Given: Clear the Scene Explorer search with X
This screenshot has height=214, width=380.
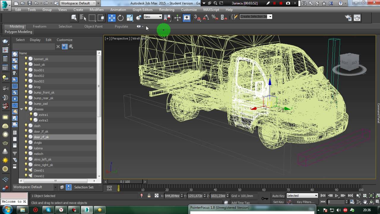Looking at the screenshot, I should tap(58, 47).
